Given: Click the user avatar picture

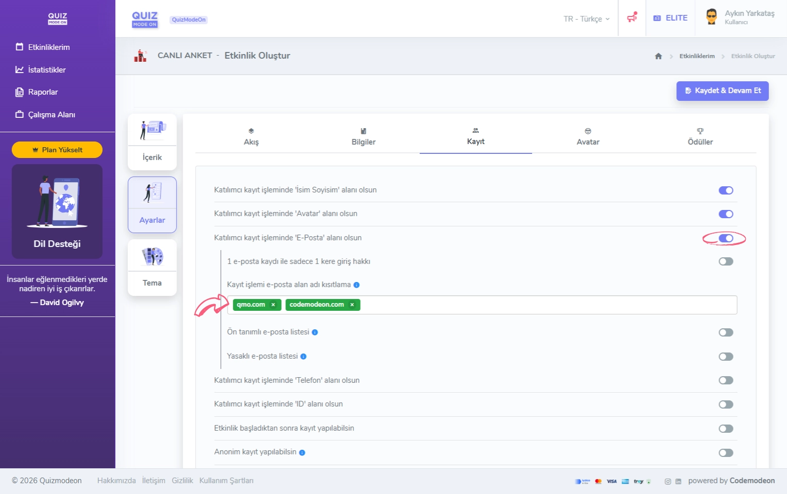Looking at the screenshot, I should pos(712,16).
